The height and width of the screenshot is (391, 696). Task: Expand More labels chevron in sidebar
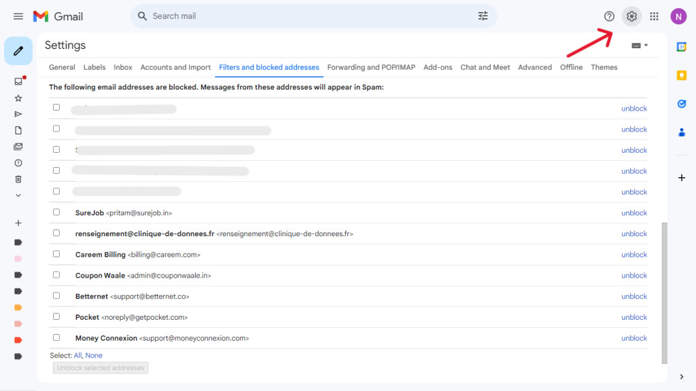pos(18,195)
